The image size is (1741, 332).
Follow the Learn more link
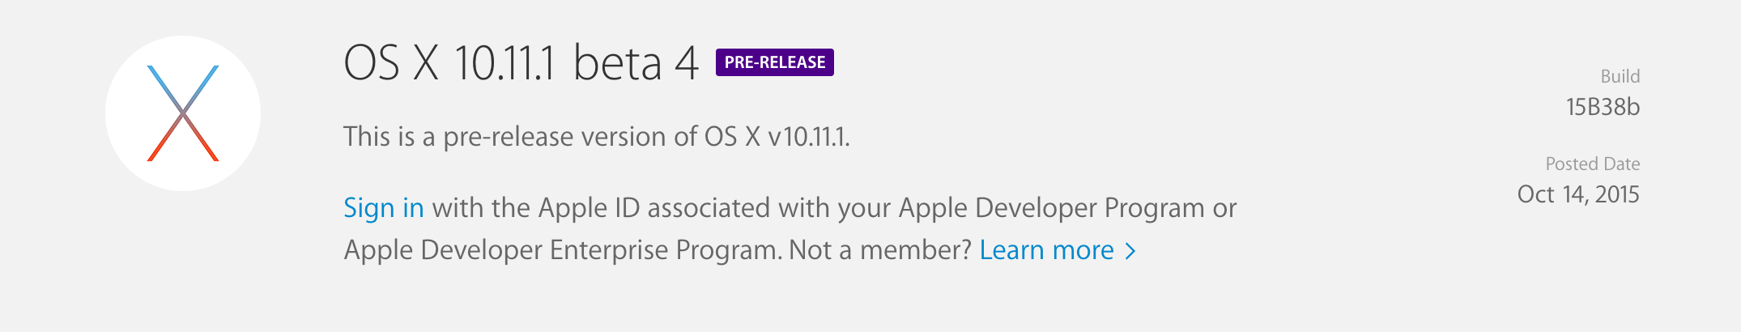(1046, 250)
